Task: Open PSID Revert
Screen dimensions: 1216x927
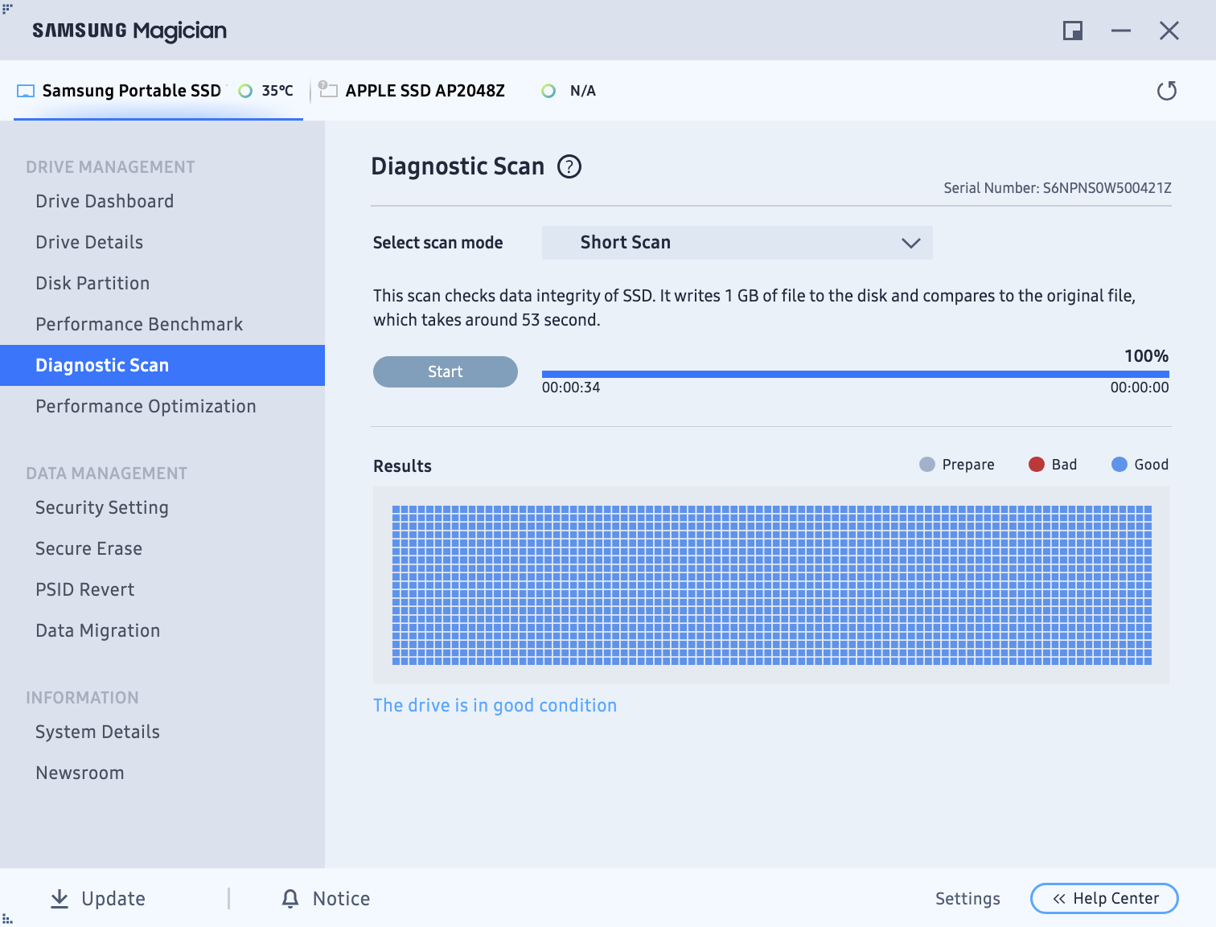Action: click(162, 589)
